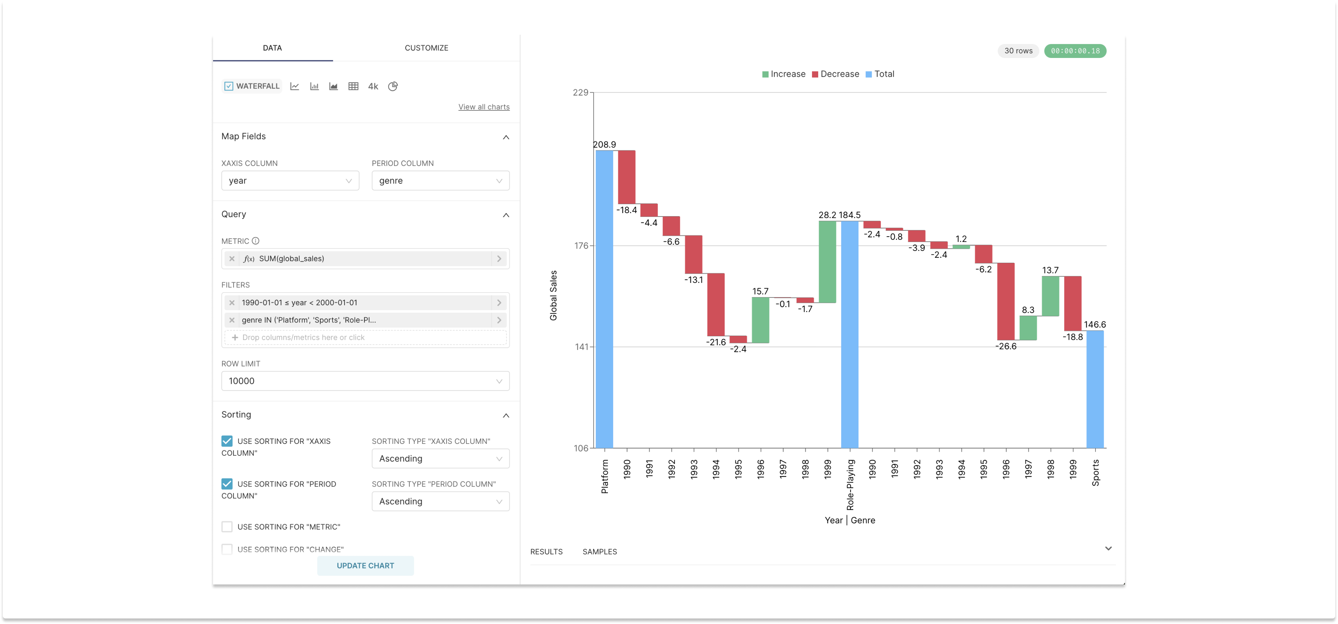
Task: Select the bar chart type icon
Action: [314, 86]
